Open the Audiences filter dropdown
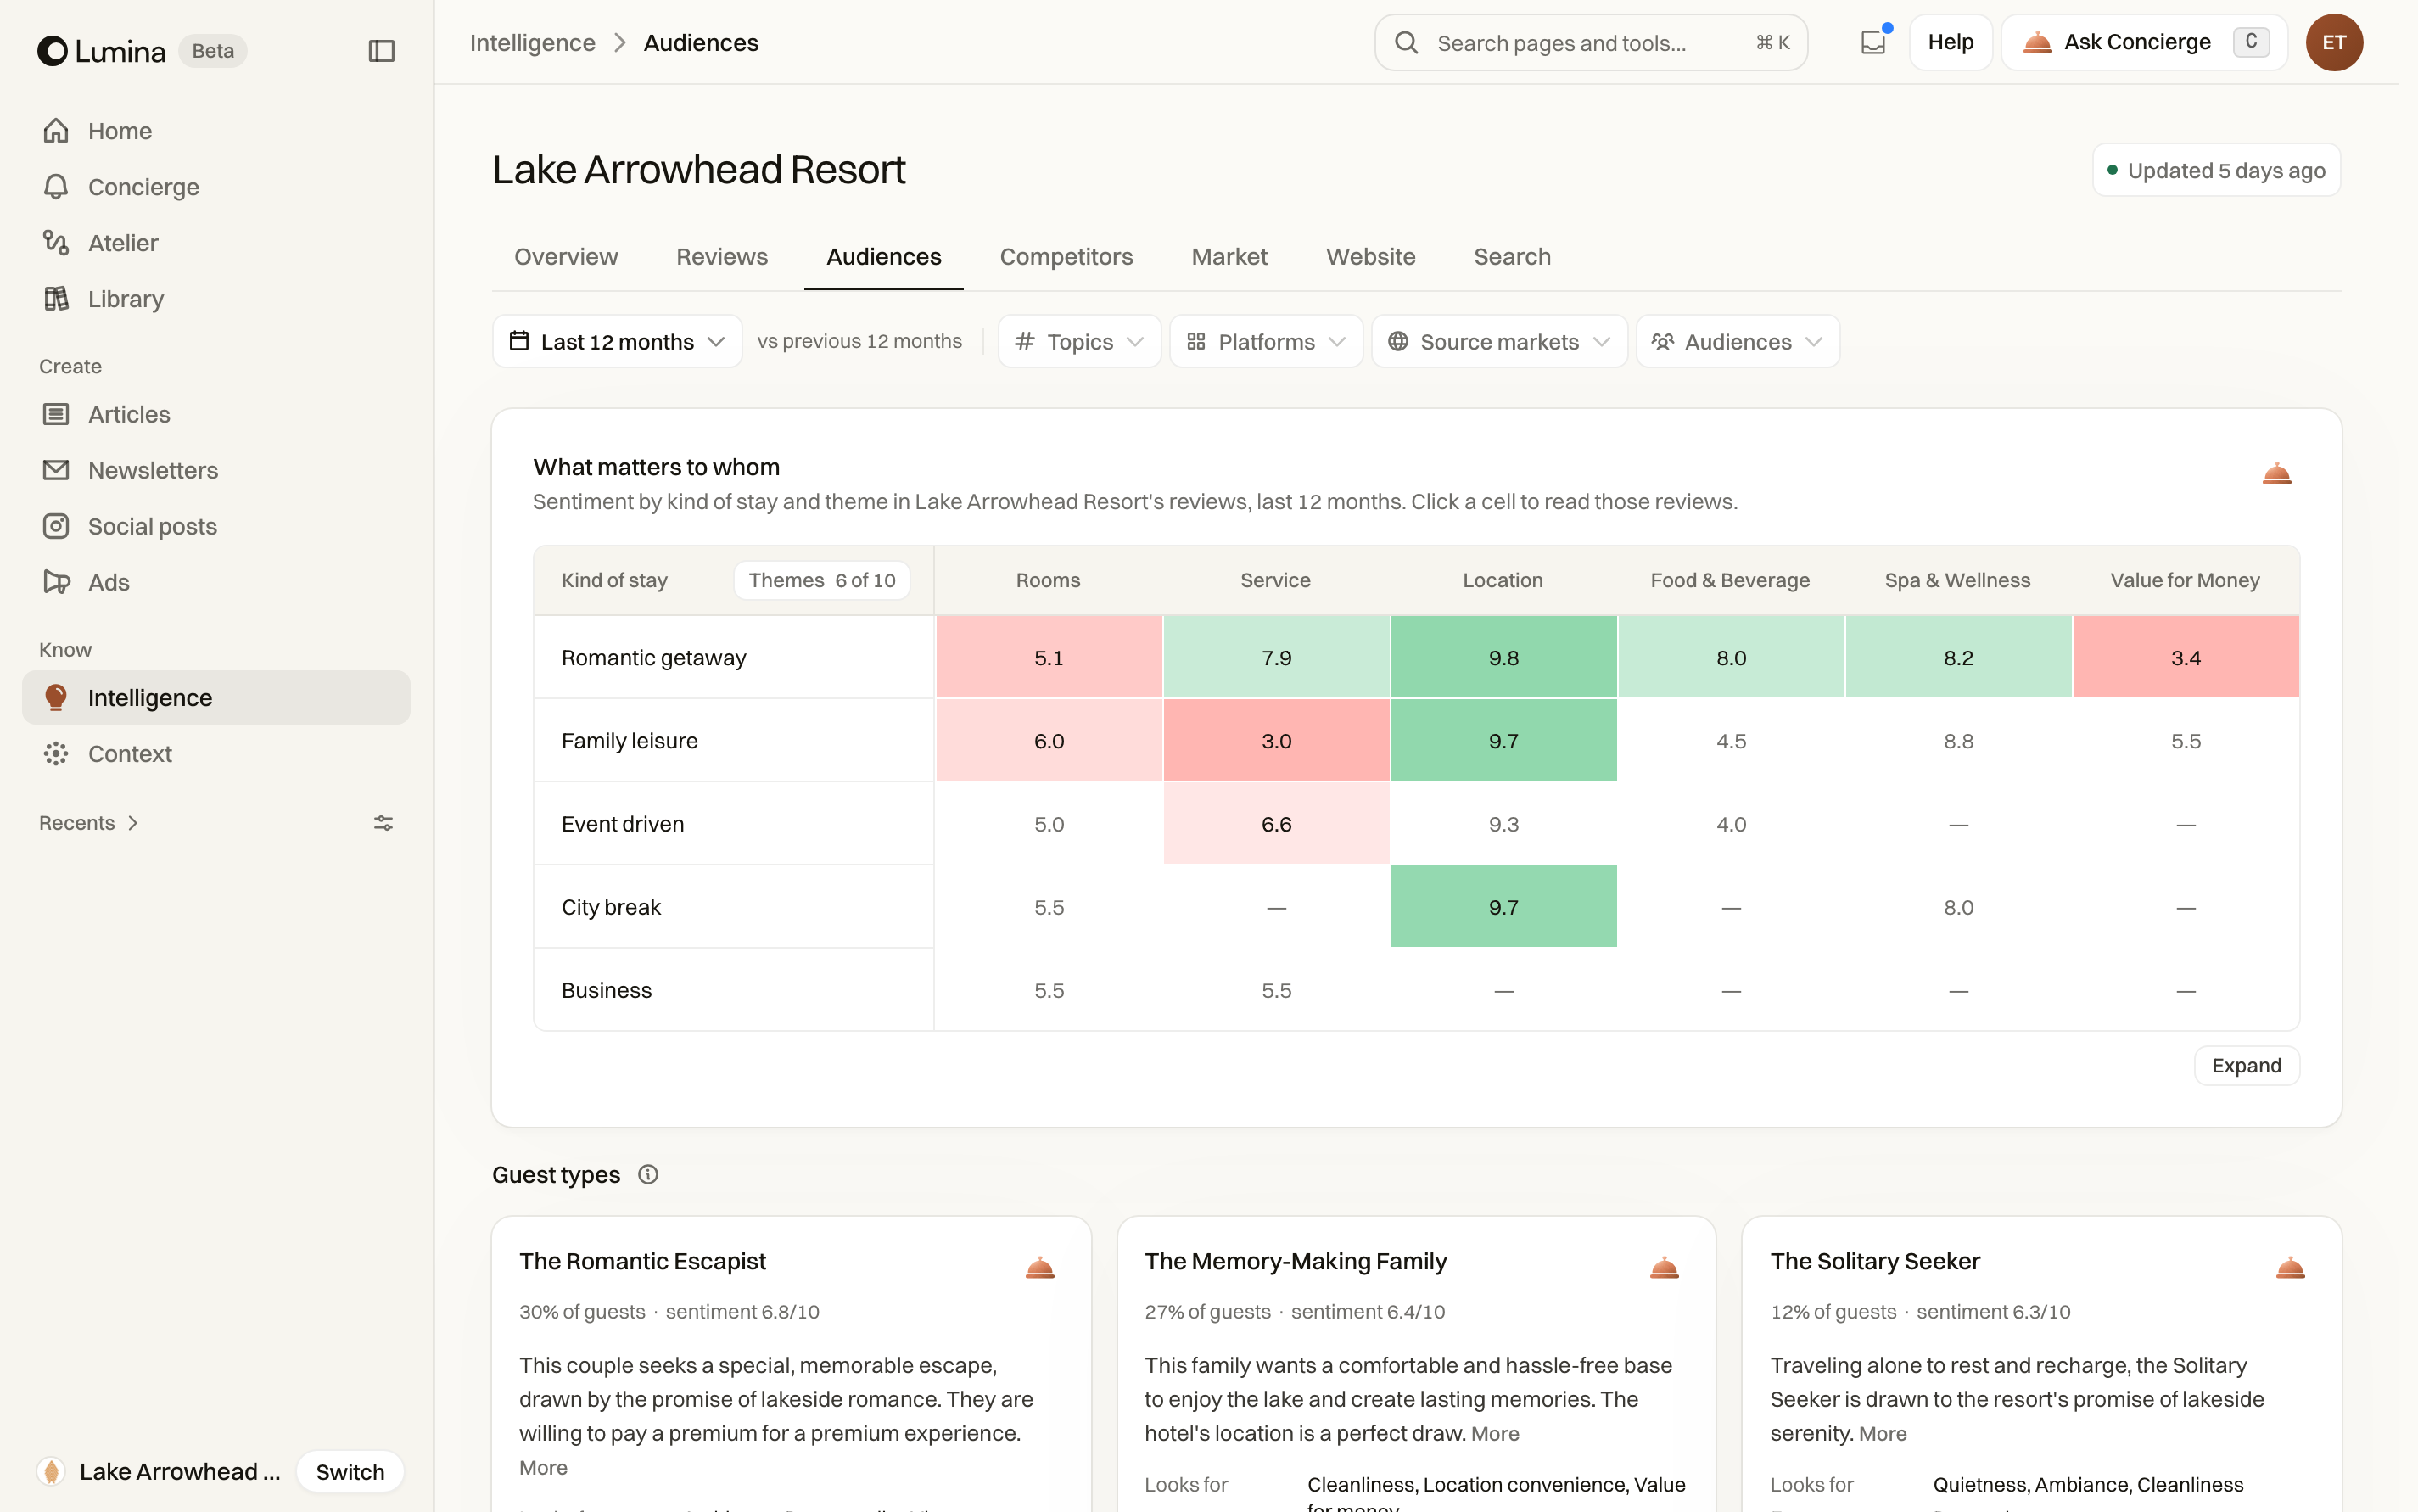 tap(1738, 342)
